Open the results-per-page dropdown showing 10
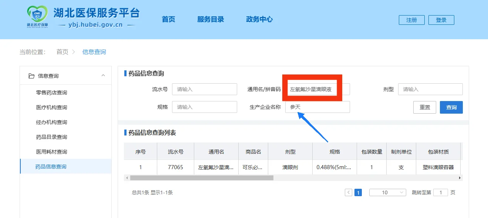This screenshot has width=488, height=218. 387,192
